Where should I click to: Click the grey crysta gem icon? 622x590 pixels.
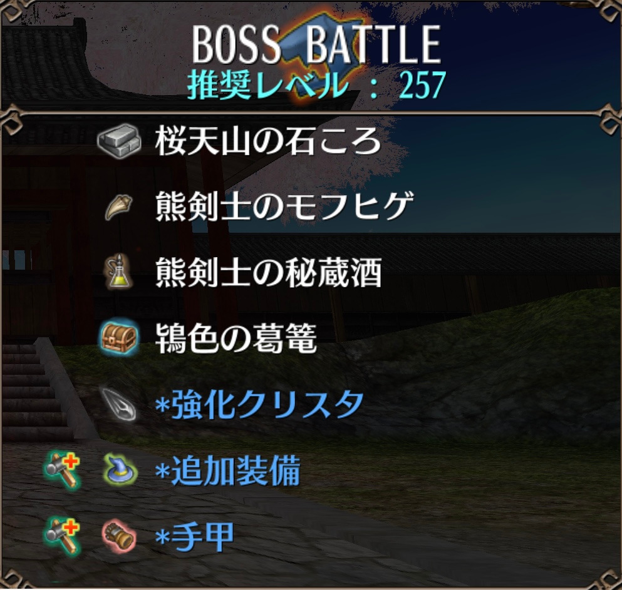118,404
